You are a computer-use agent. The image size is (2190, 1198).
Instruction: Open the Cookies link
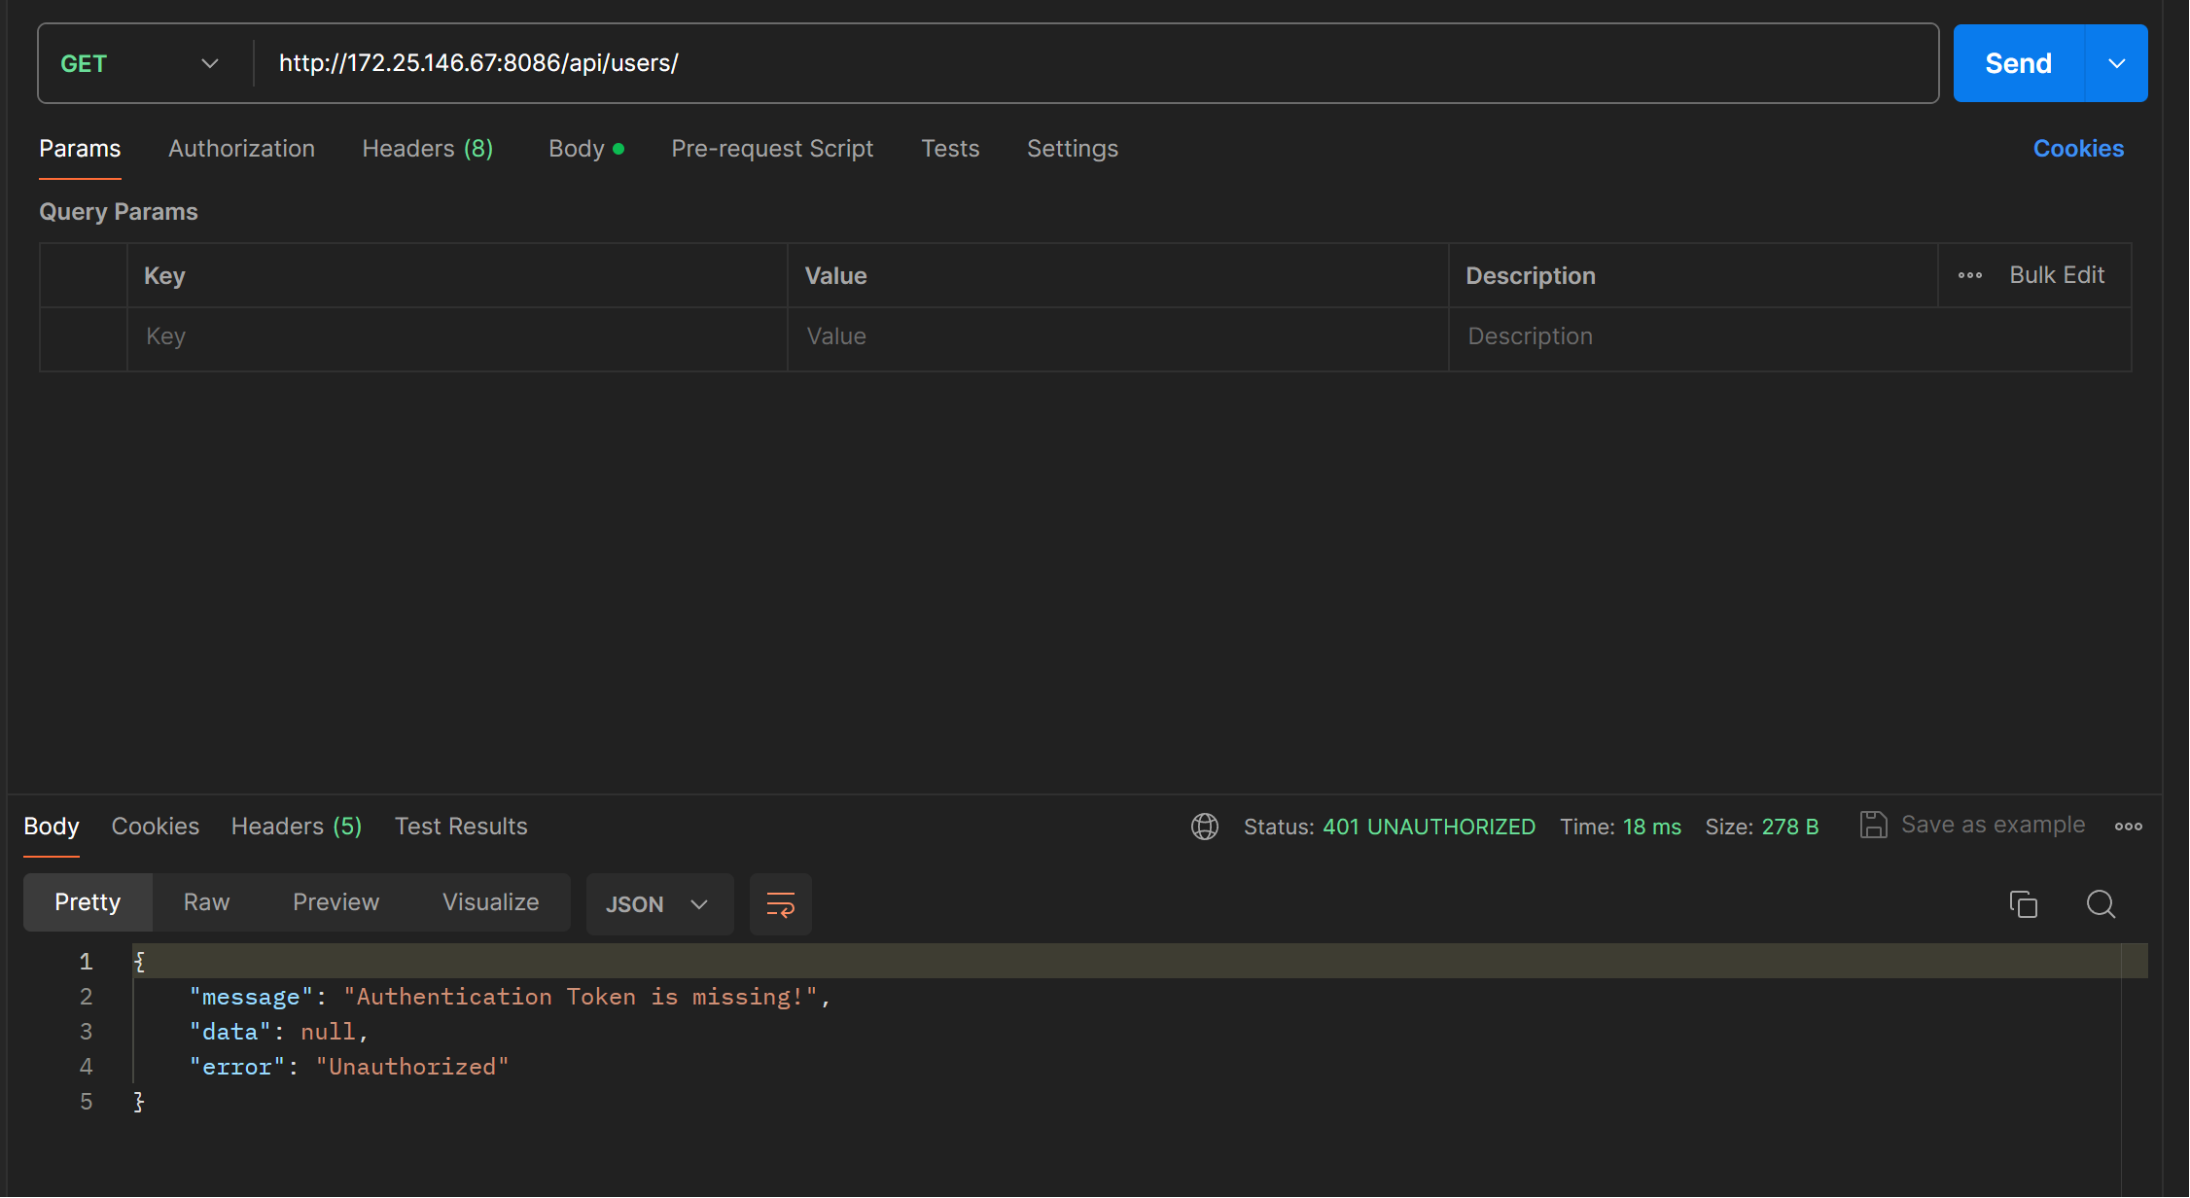click(2078, 149)
